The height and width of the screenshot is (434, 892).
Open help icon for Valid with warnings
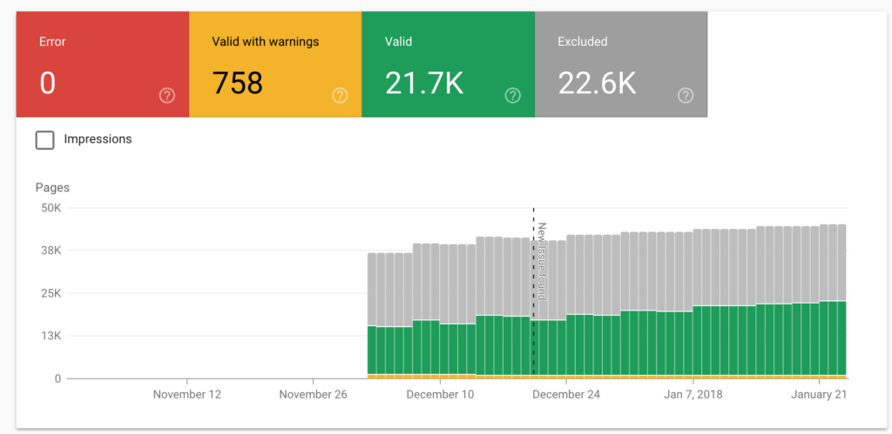(x=340, y=96)
